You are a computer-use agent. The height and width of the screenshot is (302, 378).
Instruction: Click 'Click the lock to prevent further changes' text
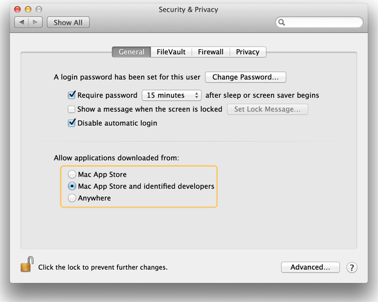pos(103,267)
